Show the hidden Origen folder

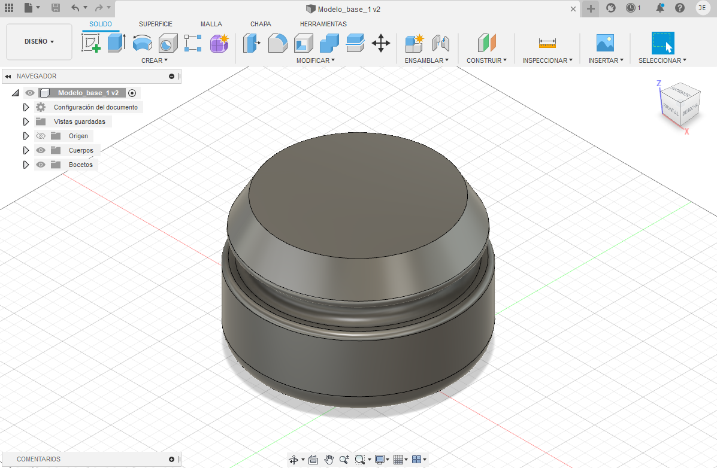tap(41, 136)
